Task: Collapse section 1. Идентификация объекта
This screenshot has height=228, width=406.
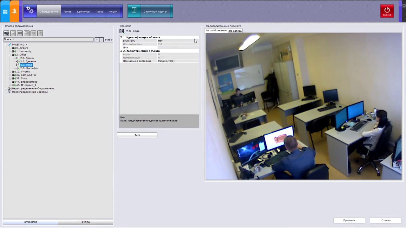Action: [x=121, y=37]
